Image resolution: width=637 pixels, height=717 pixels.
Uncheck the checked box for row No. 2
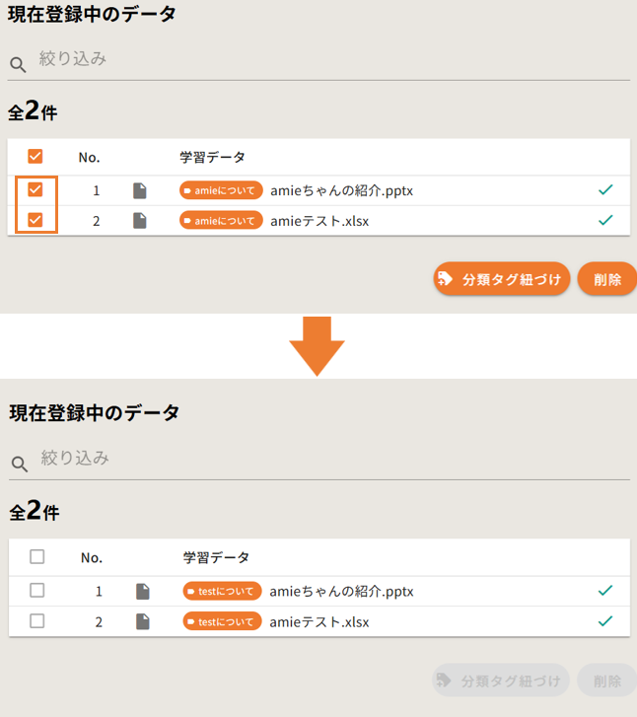[x=35, y=220]
